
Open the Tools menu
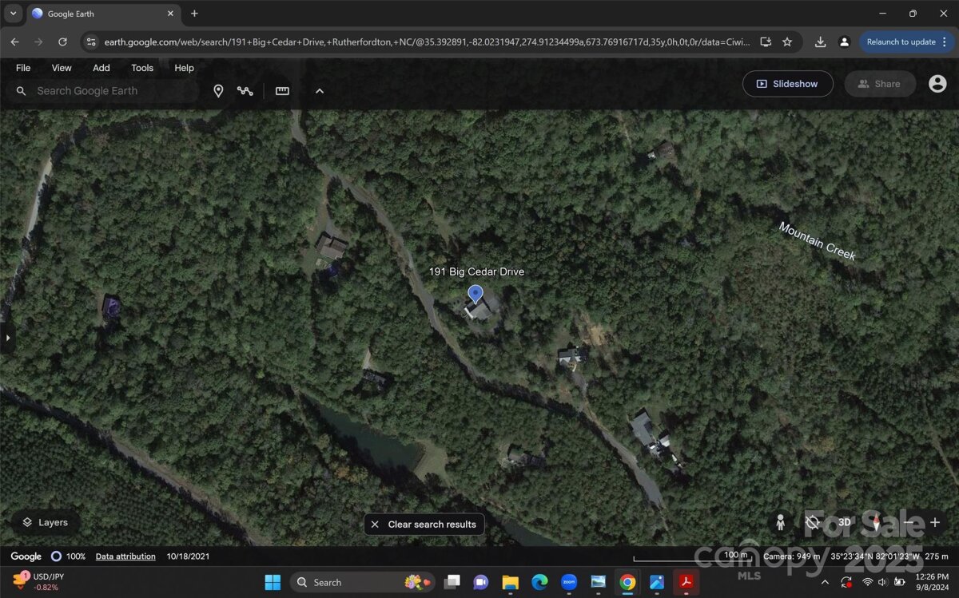(x=142, y=68)
